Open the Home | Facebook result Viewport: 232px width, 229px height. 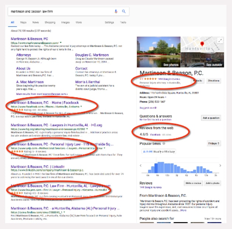pos(45,103)
